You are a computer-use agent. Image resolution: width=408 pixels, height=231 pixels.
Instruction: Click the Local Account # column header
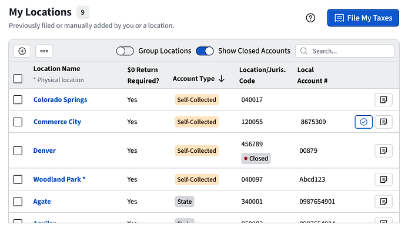(x=312, y=75)
